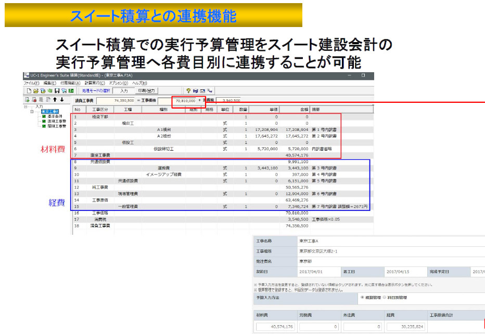This screenshot has width=485, height=334.
Task: Open the ファイル(F) menu
Action: tap(31, 83)
